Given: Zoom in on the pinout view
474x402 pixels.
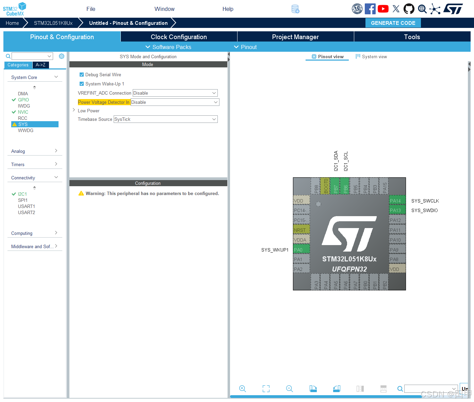Looking at the screenshot, I should [243, 389].
